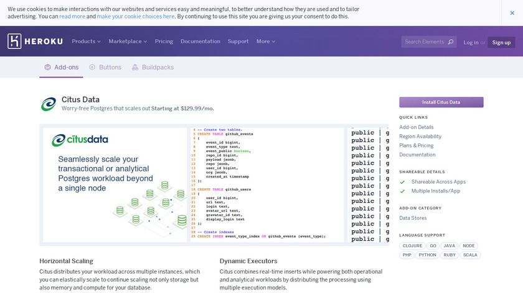Image resolution: width=523 pixels, height=293 pixels.
Task: Open the SQL code screenshot thumbnail
Action: 266,184
